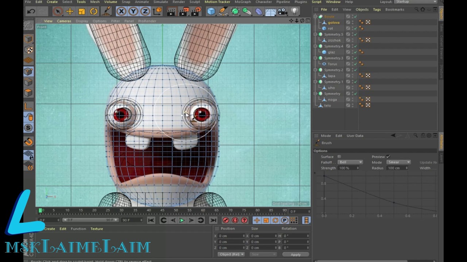The height and width of the screenshot is (262, 467).
Task: Toggle Symmetry.5 enabled checkmark
Action: (355, 34)
